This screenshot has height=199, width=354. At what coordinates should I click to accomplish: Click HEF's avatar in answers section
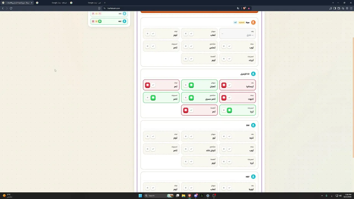point(253,177)
